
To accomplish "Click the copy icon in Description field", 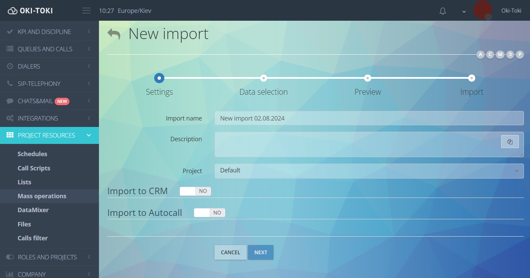I will (x=510, y=142).
